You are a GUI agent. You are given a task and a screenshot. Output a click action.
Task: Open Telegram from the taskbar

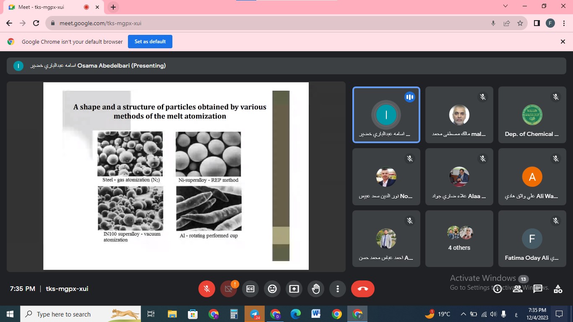(255, 314)
